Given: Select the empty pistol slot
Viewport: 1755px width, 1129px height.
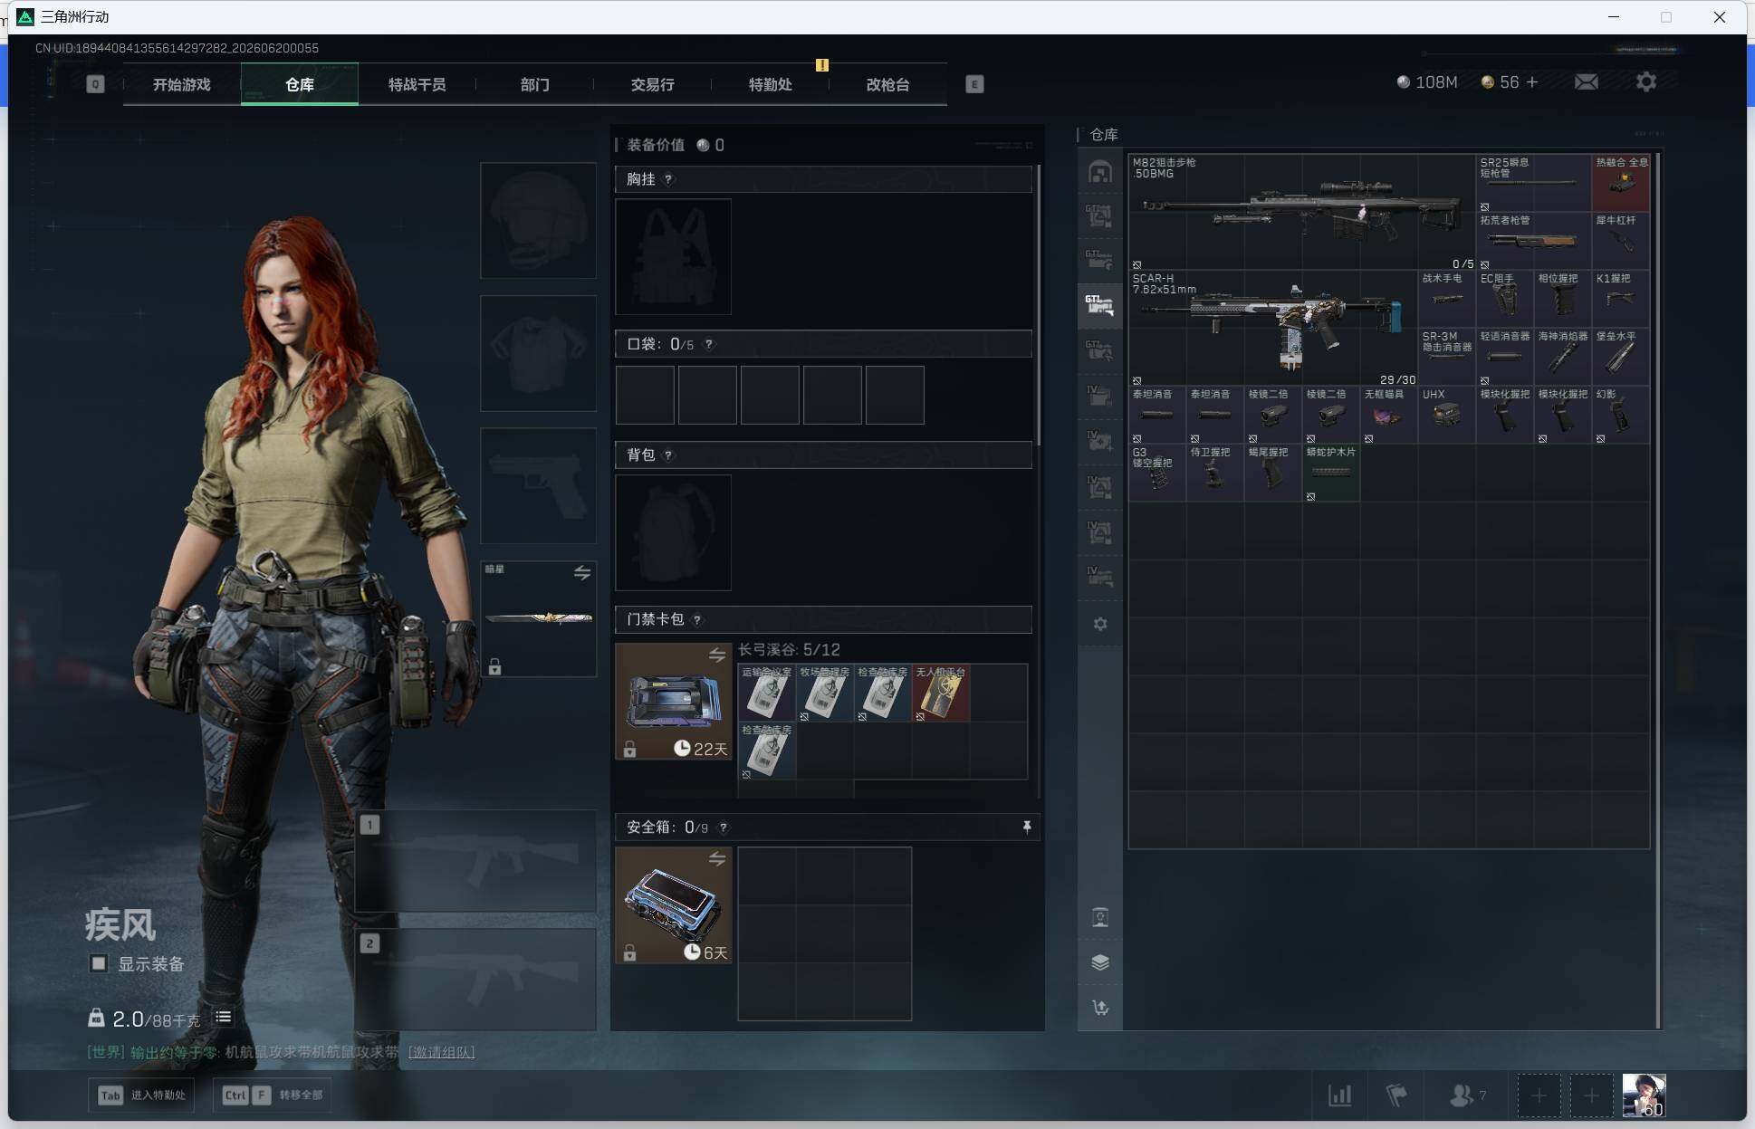Looking at the screenshot, I should [x=538, y=486].
